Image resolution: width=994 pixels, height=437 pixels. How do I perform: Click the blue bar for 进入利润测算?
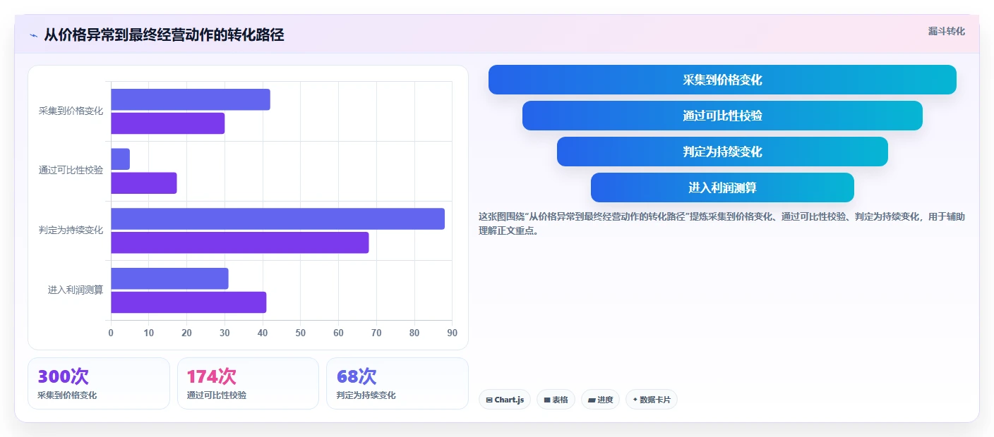coord(169,278)
